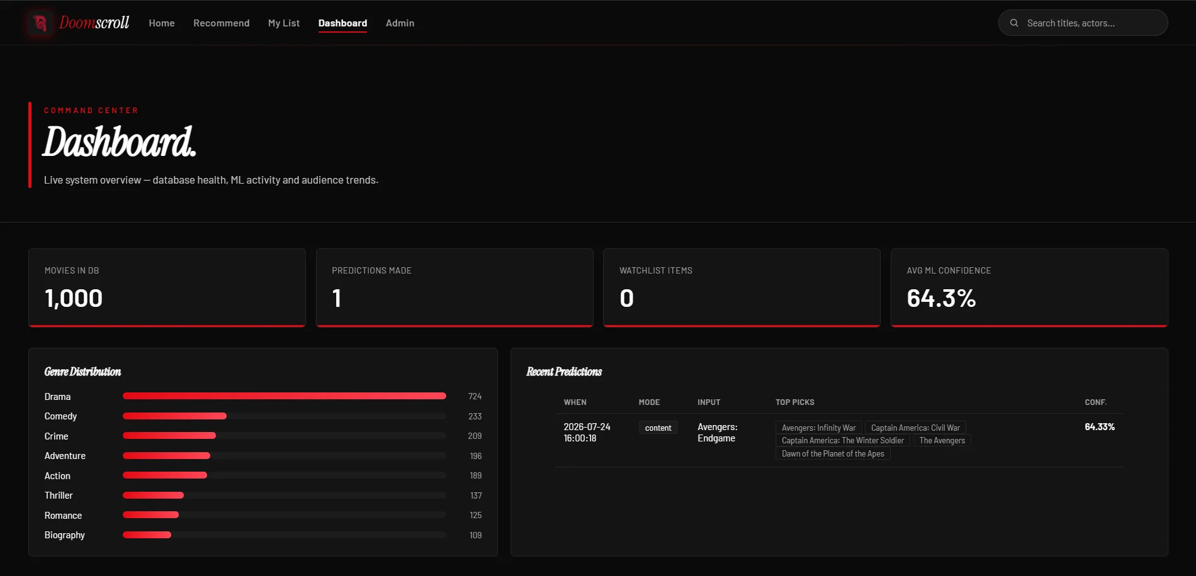Select the Biography genre label
This screenshot has width=1196, height=576.
point(64,535)
